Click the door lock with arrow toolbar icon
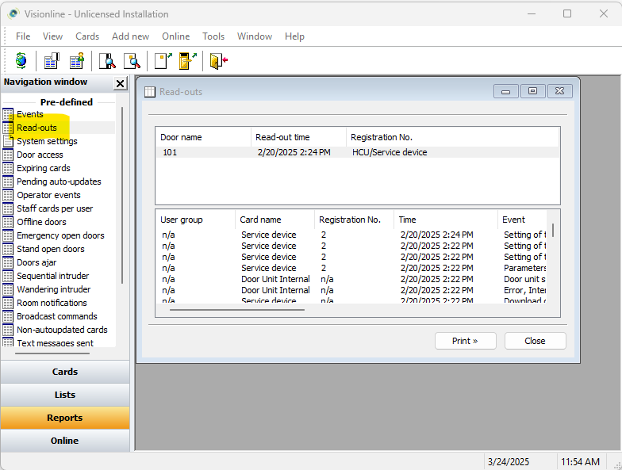The image size is (622, 470). [x=187, y=61]
